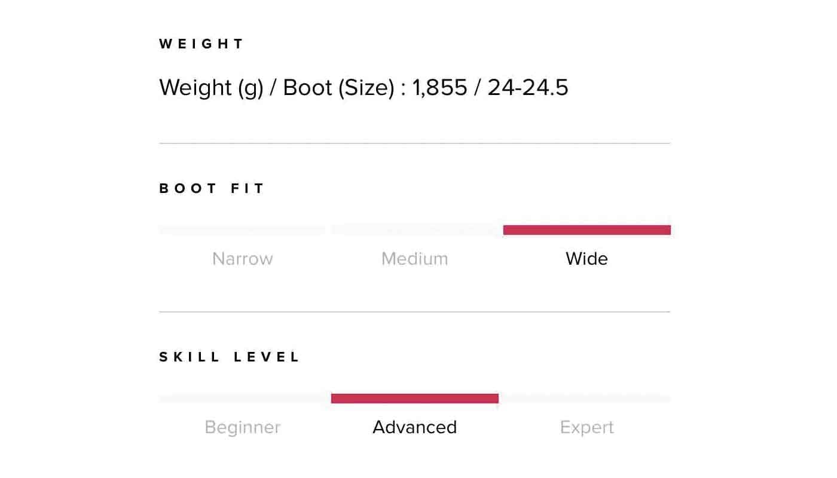This screenshot has height=478, width=837.
Task: Click the 24-24.5 boot size value
Action: (x=527, y=88)
